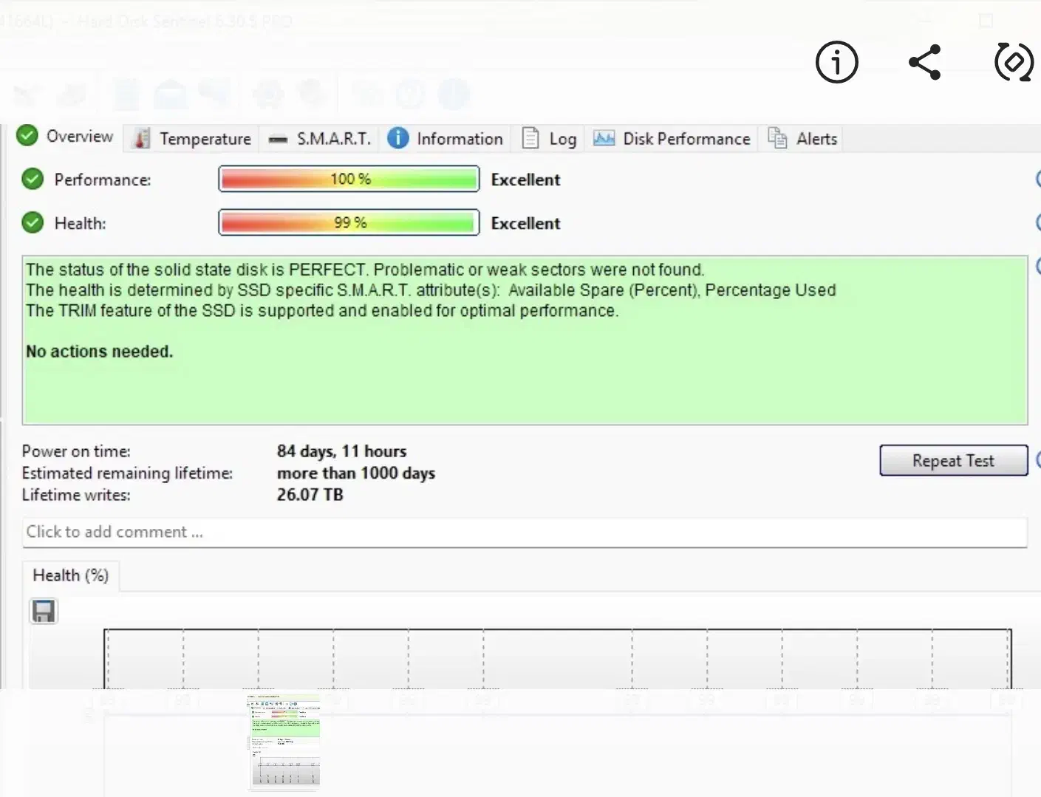This screenshot has height=797, width=1041.
Task: Switch to the Overview tab
Action: 78,137
